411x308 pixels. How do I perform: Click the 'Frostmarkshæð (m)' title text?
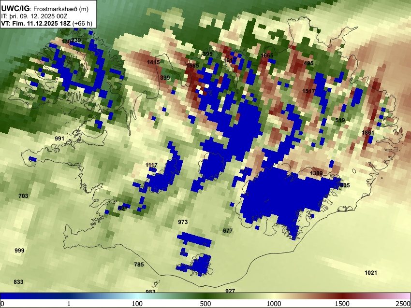[62, 9]
